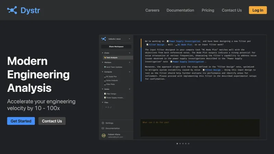Screen dimensions: 274x154
Task: Click Nabeel Allana's profile avatar
Action: coord(103,136)
